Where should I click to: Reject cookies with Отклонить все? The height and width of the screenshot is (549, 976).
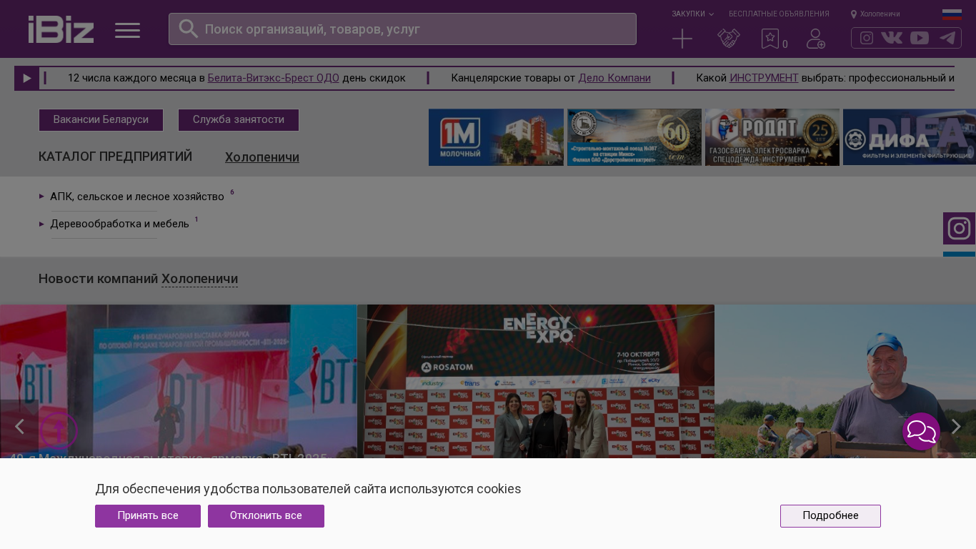pyautogui.click(x=266, y=516)
